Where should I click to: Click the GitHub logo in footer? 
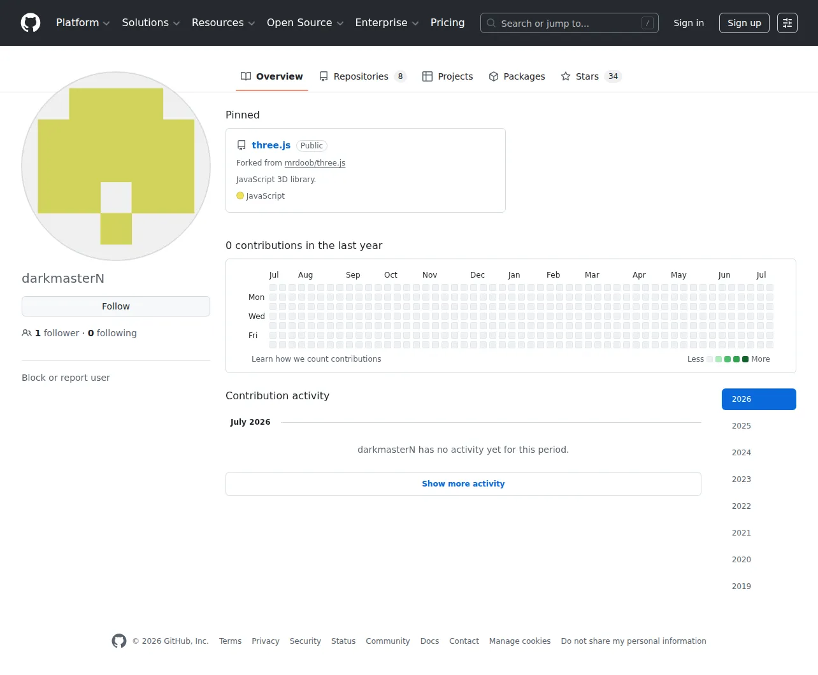[x=119, y=641]
